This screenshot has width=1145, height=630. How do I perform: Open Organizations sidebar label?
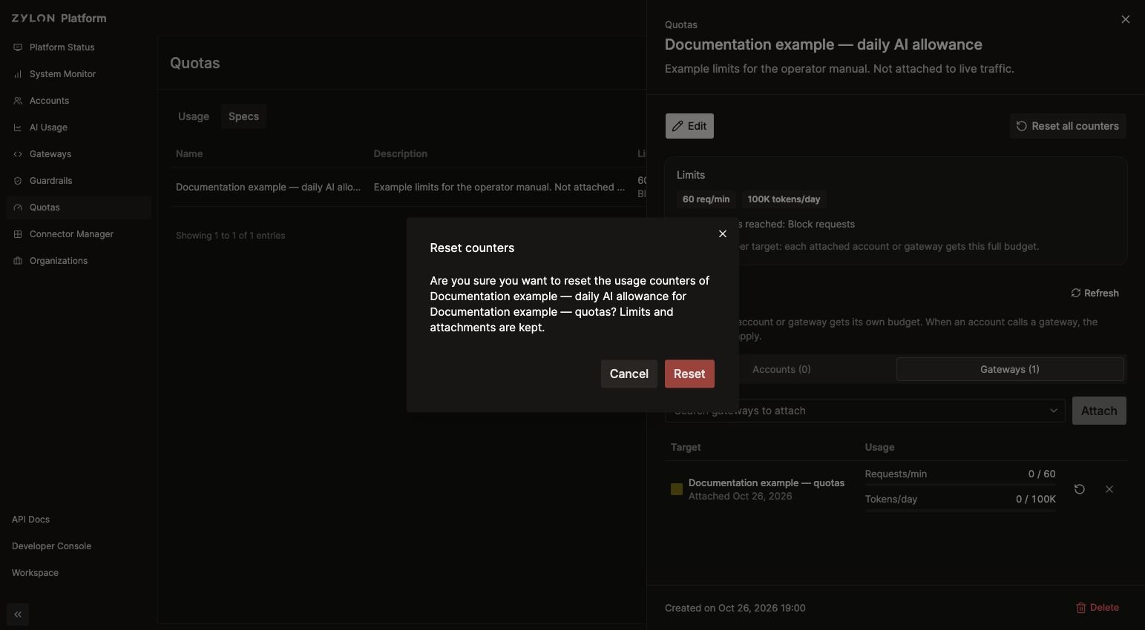pos(59,261)
